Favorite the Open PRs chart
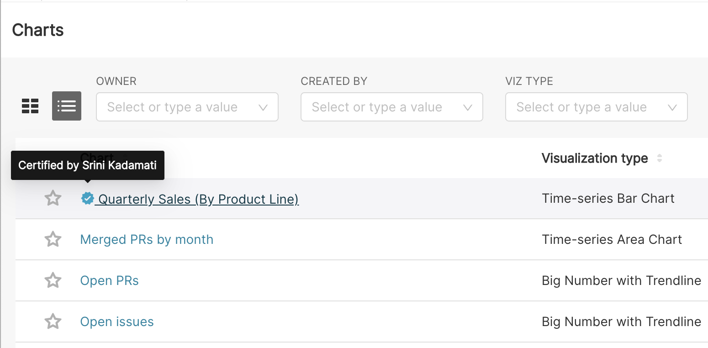Image resolution: width=708 pixels, height=348 pixels. pyautogui.click(x=53, y=280)
